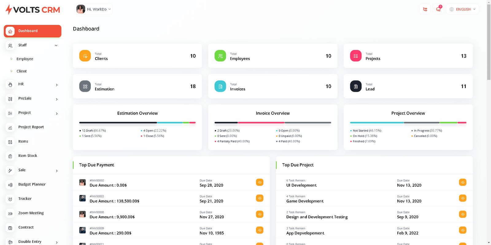The width and height of the screenshot is (491, 245).
Task: Open the chat messages icon with badge
Action: pyautogui.click(x=438, y=9)
